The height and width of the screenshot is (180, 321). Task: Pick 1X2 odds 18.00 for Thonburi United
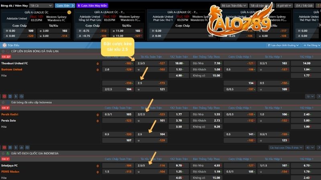coord(179,63)
